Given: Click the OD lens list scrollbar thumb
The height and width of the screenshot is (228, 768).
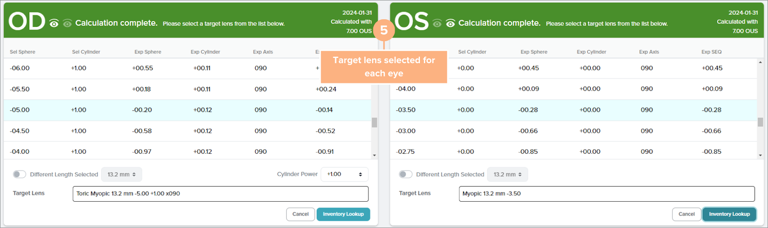Looking at the screenshot, I should [374, 123].
